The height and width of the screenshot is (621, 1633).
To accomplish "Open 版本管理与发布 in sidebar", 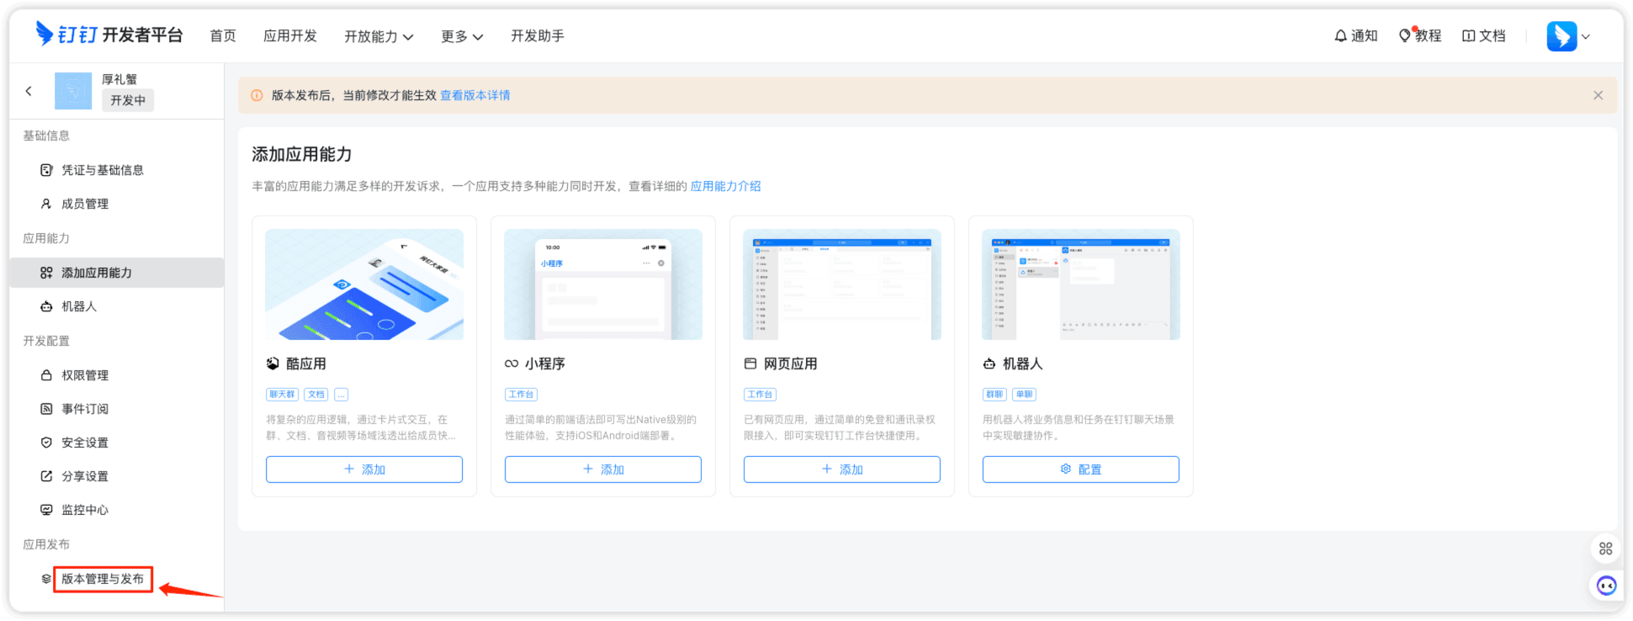I will tap(103, 579).
